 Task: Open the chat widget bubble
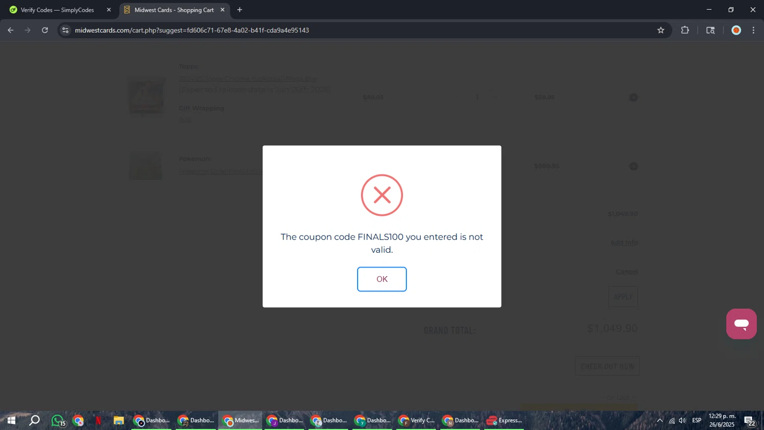coord(741,324)
